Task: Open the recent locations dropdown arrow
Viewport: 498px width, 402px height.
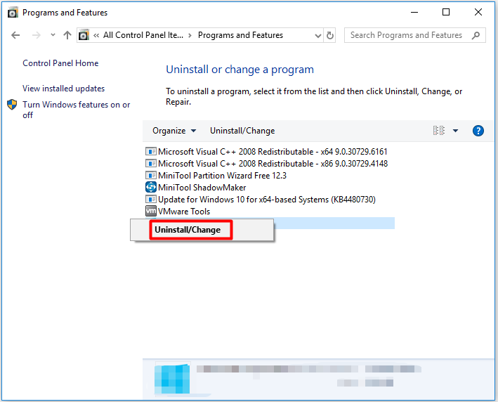Action: coord(53,34)
